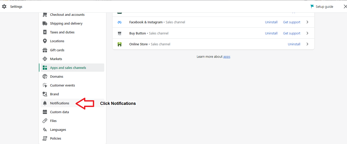The image size is (347, 144).
Task: Expand the Online Store row chevron
Action: pos(307,44)
